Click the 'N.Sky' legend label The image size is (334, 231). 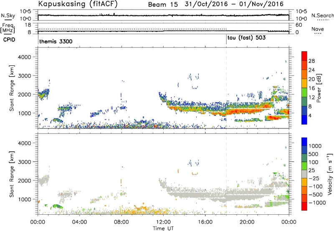(x=8, y=15)
